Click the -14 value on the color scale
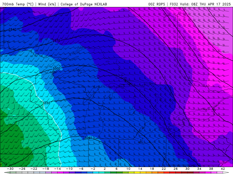The image size is (233, 174). tap(57, 169)
